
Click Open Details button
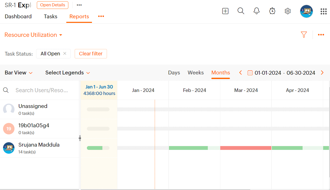(x=53, y=5)
